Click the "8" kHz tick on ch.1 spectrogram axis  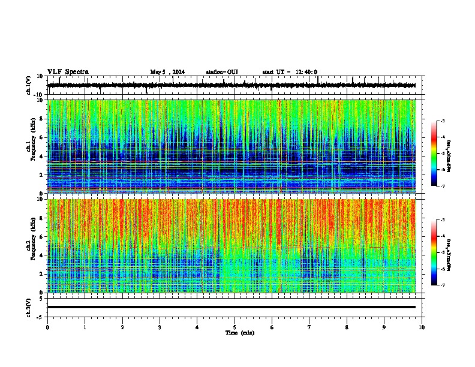point(41,119)
